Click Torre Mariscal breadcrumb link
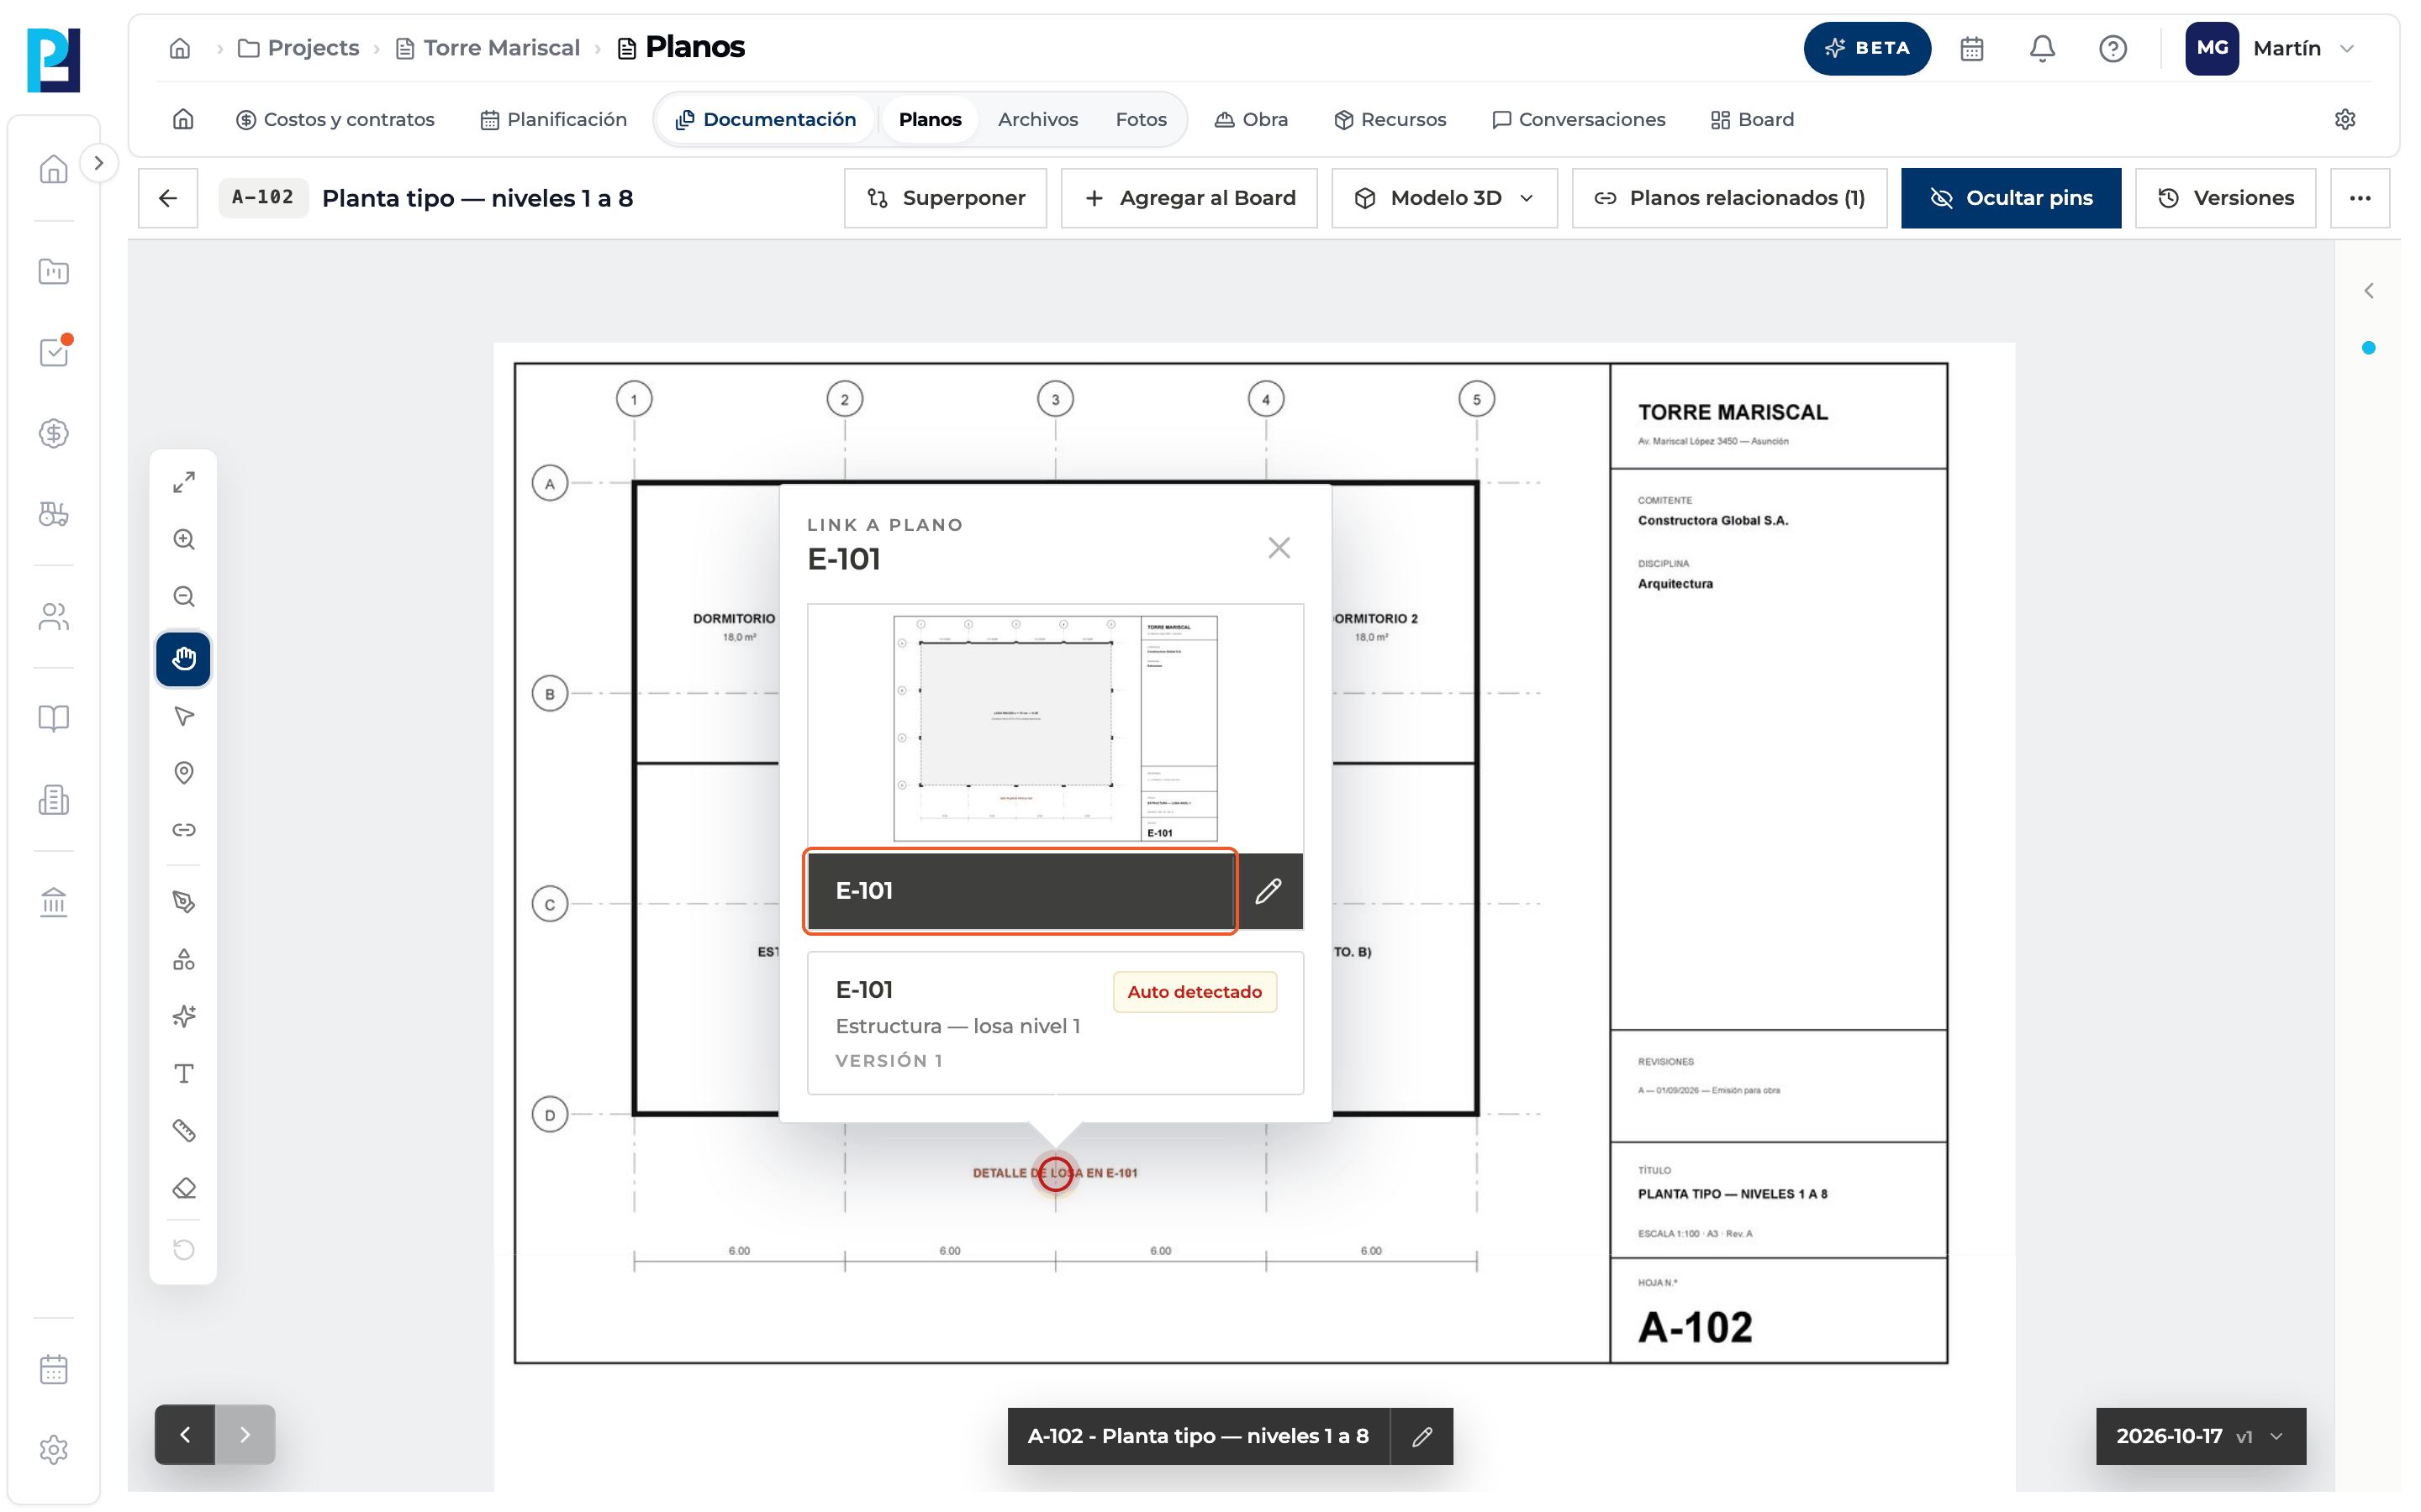 (488, 48)
